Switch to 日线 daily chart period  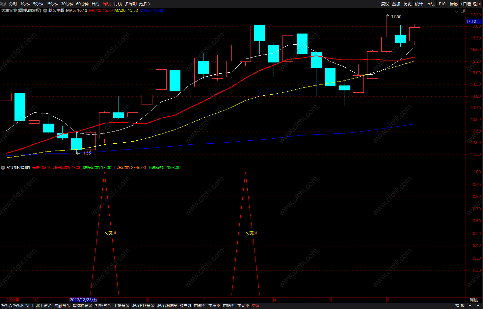[x=95, y=4]
